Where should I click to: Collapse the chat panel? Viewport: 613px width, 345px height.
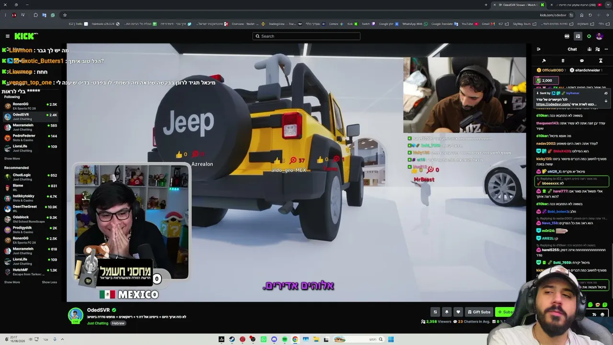(538, 49)
